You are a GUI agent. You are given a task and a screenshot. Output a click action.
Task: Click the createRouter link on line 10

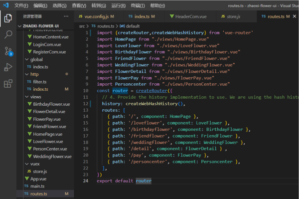(151, 91)
